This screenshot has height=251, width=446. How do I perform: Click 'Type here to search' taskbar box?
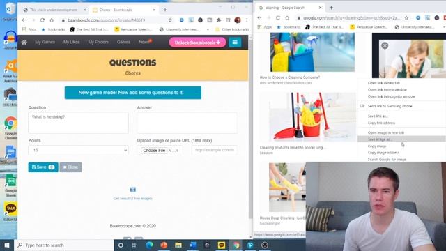pyautogui.click(x=63, y=245)
